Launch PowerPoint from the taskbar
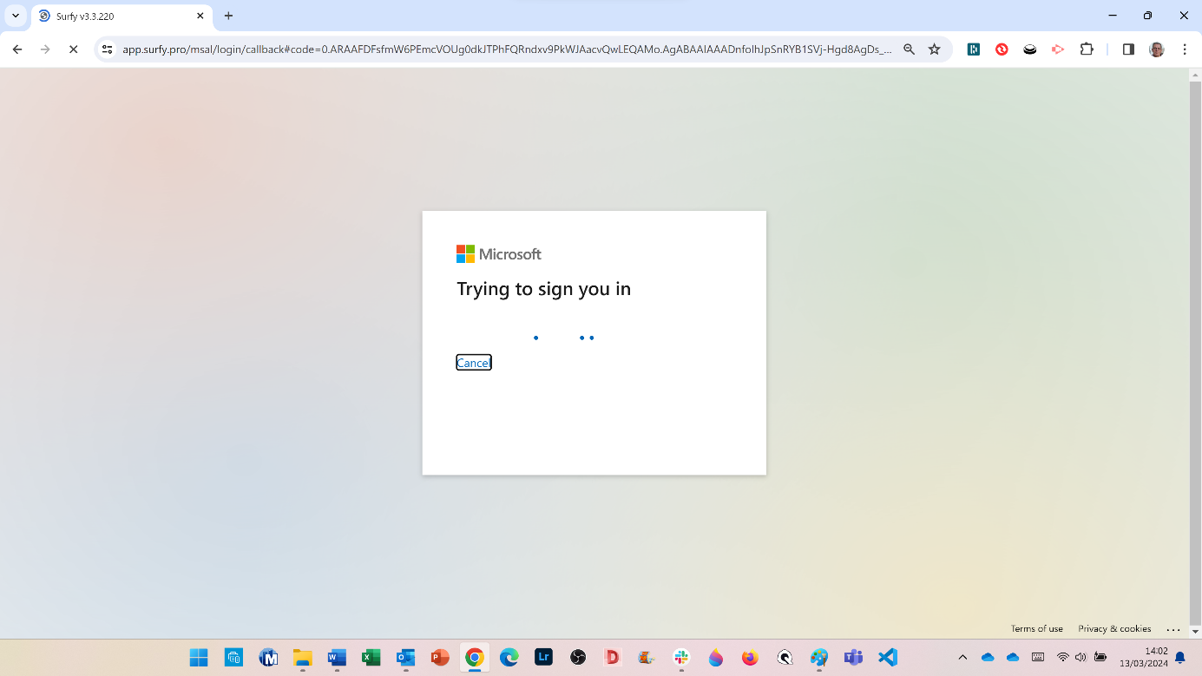This screenshot has width=1202, height=676. [x=440, y=657]
